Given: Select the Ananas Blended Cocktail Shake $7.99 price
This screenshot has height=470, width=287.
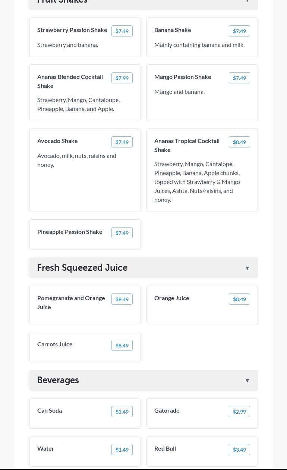Looking at the screenshot, I should (122, 78).
